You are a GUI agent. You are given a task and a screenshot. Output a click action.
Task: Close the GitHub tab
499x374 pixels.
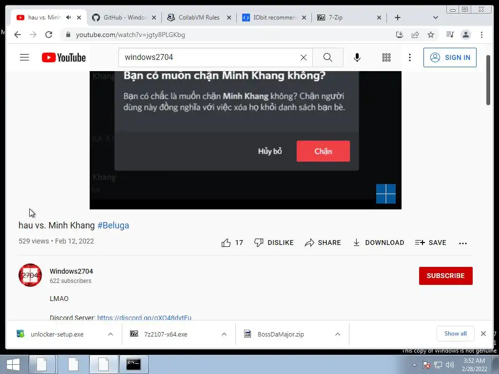(154, 18)
